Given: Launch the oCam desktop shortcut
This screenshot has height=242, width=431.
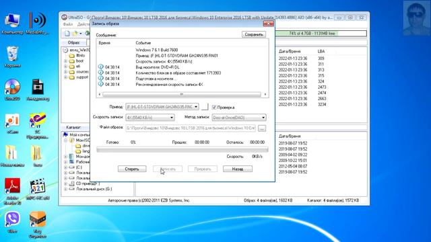Looking at the screenshot, I should (12, 124).
